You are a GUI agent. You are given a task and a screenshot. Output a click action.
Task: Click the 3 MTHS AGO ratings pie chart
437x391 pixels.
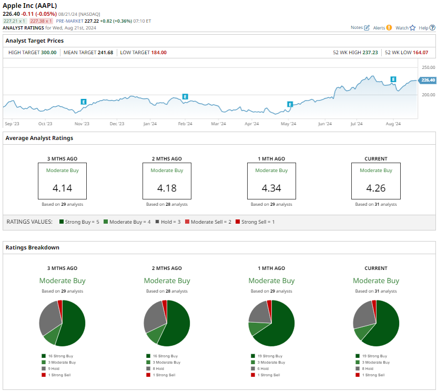click(x=62, y=323)
